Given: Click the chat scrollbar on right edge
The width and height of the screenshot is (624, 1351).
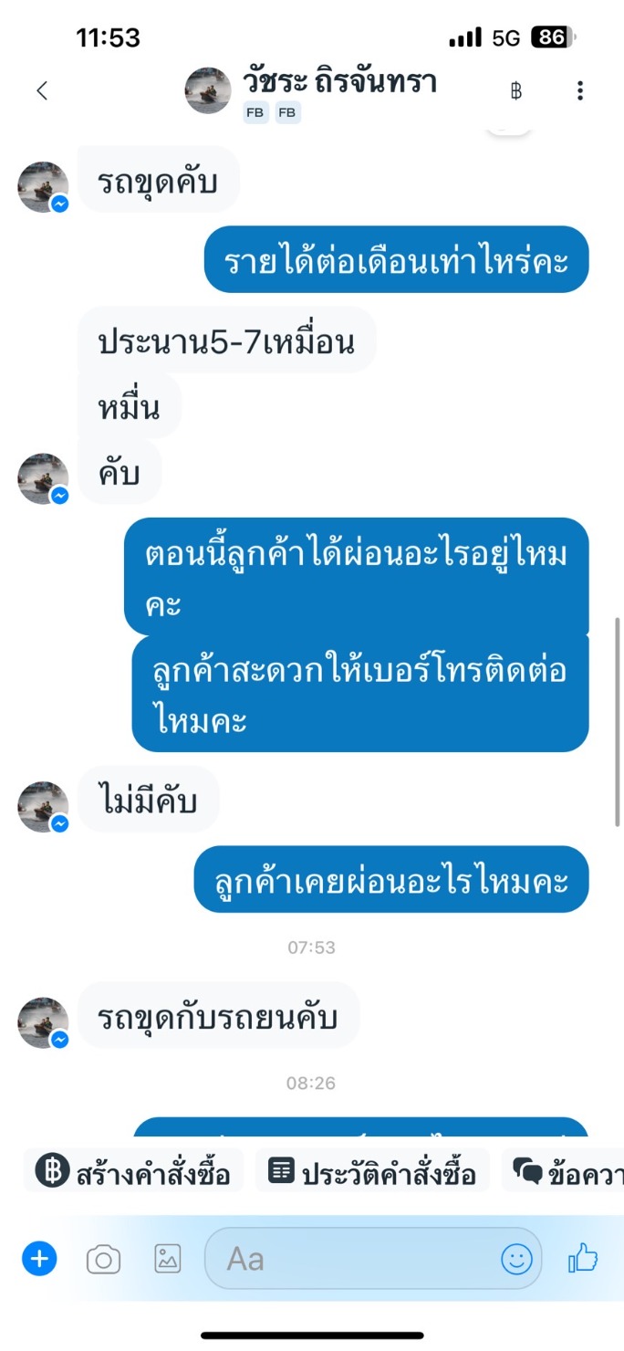Looking at the screenshot, I should 619,721.
